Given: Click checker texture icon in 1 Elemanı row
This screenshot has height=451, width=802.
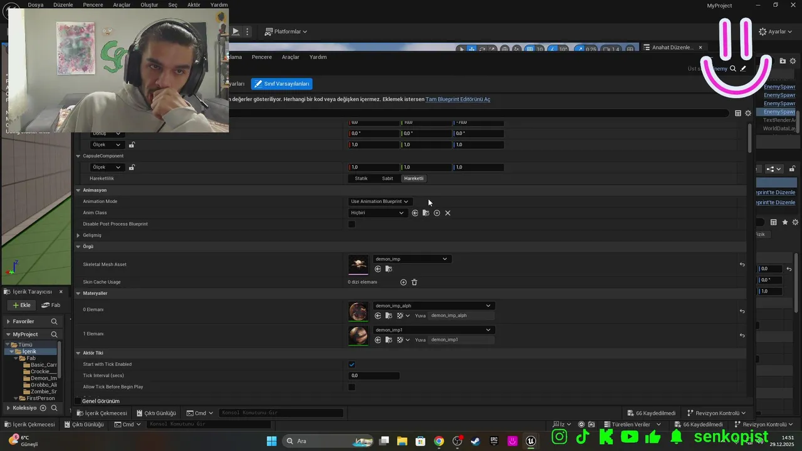Looking at the screenshot, I should (400, 340).
